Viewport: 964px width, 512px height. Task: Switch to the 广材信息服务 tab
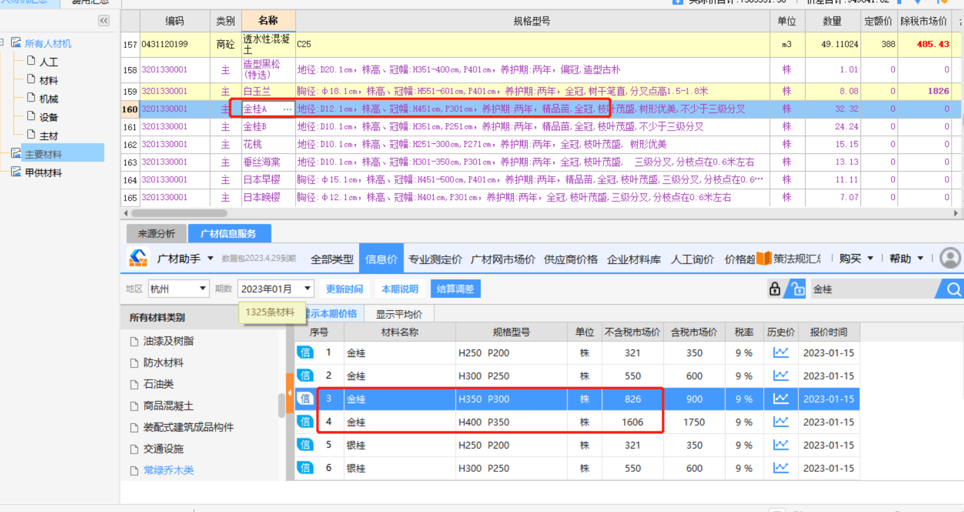click(x=229, y=233)
